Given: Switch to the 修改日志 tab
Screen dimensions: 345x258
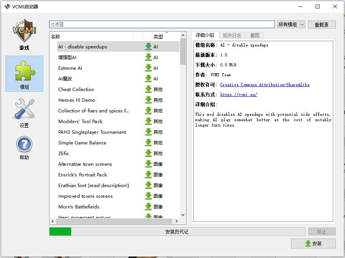Looking at the screenshot, I should pos(232,35).
